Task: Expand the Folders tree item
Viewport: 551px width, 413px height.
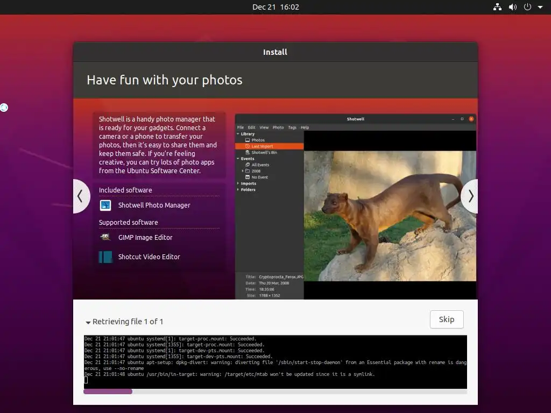Action: [x=238, y=190]
